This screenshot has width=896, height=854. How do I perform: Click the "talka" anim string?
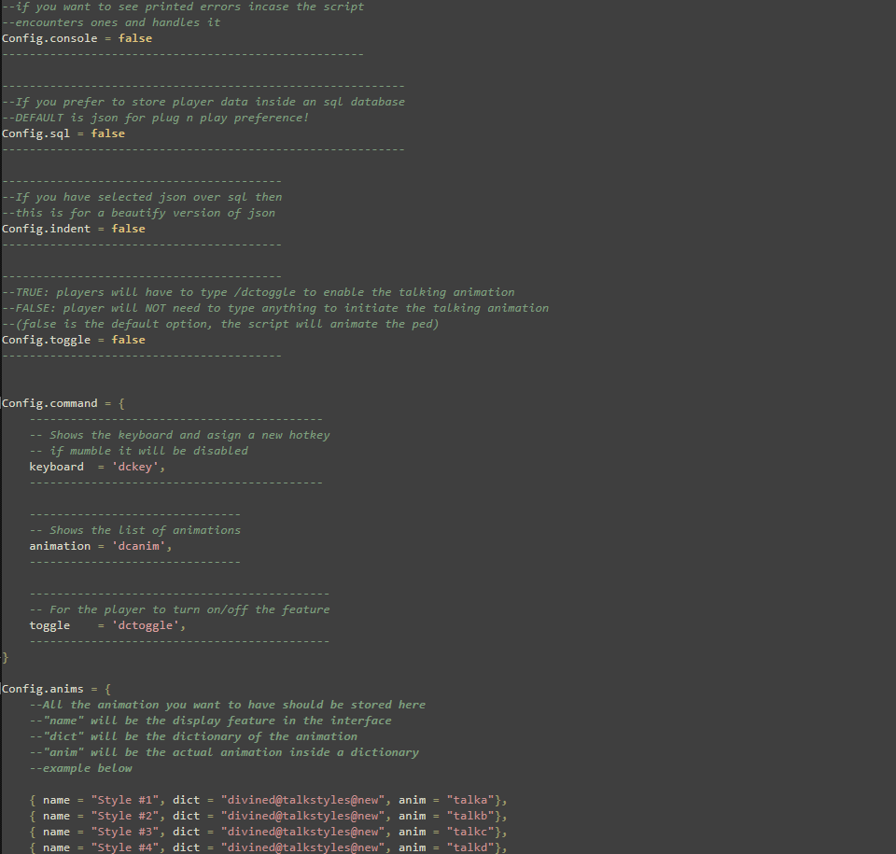coord(470,800)
